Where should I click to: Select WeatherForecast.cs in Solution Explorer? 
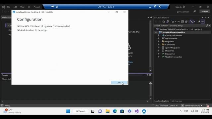coord(174,57)
